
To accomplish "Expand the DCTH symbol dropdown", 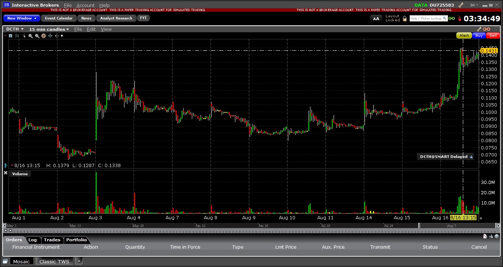I will (15, 29).
